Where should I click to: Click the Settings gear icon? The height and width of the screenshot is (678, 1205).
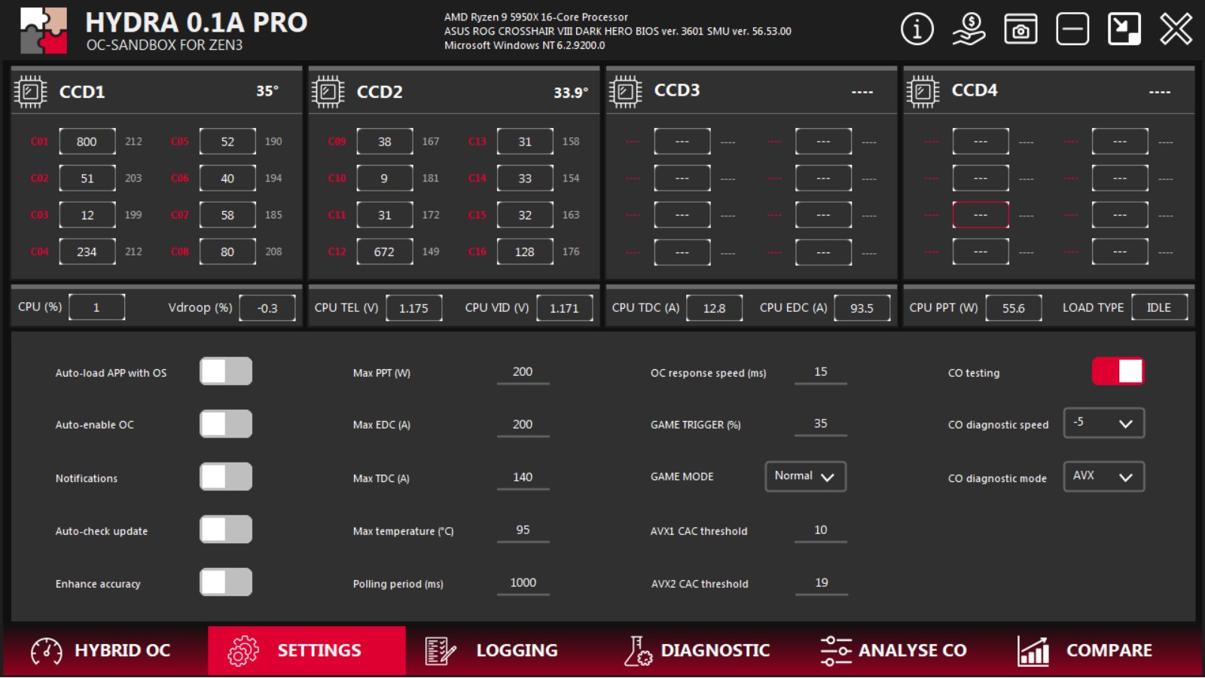pyautogui.click(x=243, y=651)
